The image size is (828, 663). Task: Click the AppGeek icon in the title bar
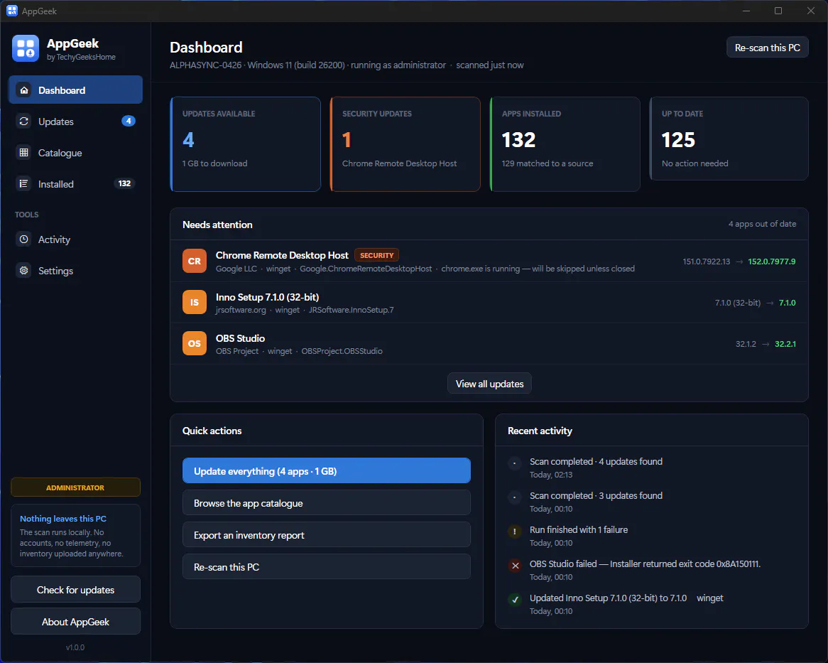[11, 11]
